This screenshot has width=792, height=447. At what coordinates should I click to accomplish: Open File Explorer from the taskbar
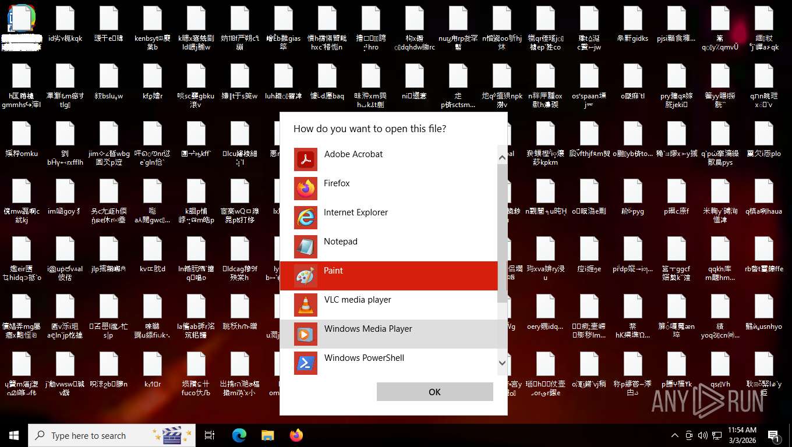pos(267,435)
